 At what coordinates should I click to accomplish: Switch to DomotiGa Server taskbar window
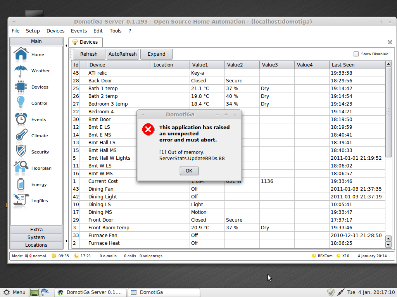click(x=90, y=292)
